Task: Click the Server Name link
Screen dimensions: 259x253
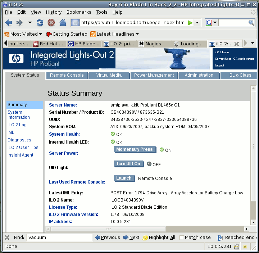Action: pos(63,105)
